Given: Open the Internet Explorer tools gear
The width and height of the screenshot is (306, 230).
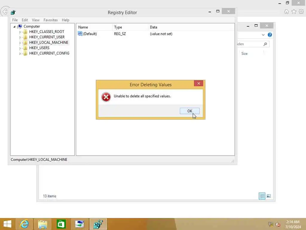Looking at the screenshot, I should point(301,12).
